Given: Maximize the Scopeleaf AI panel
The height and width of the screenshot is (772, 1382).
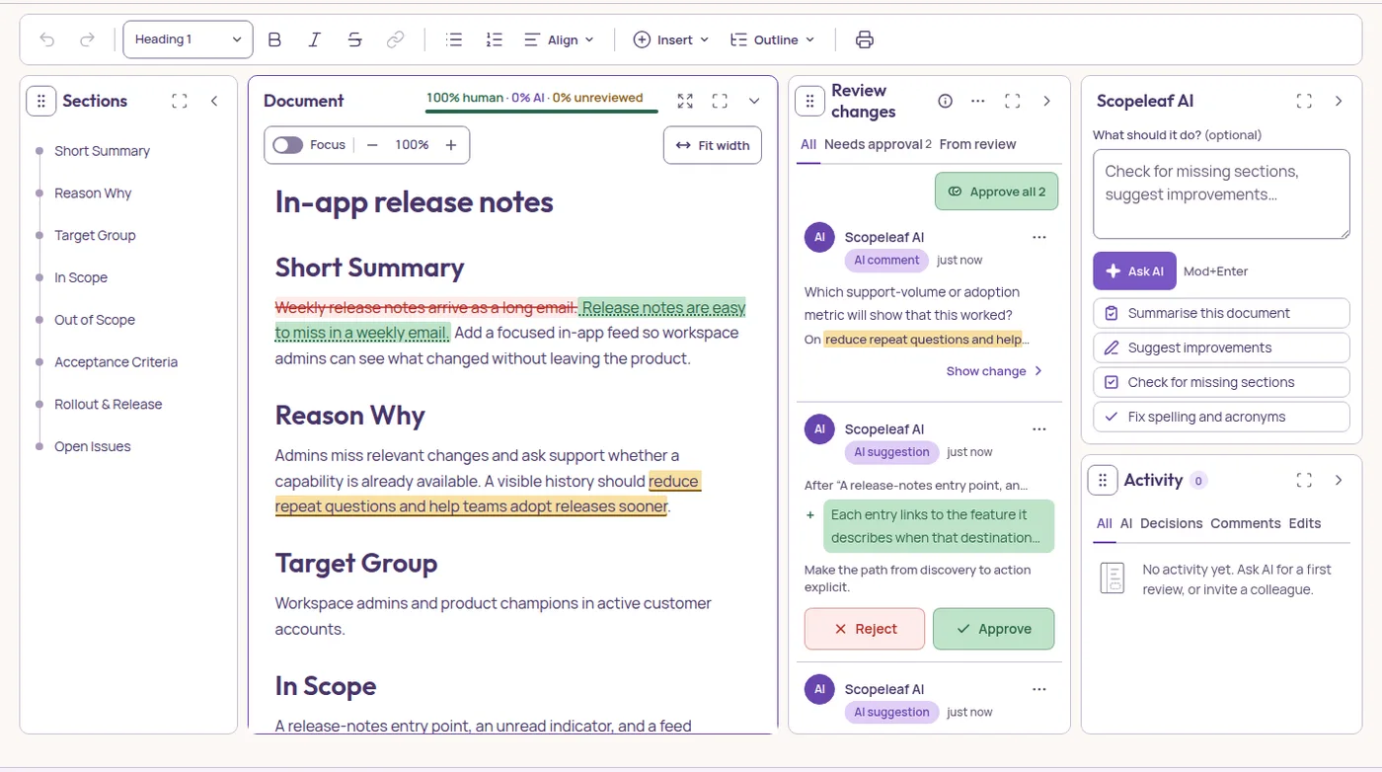Looking at the screenshot, I should 1304,101.
